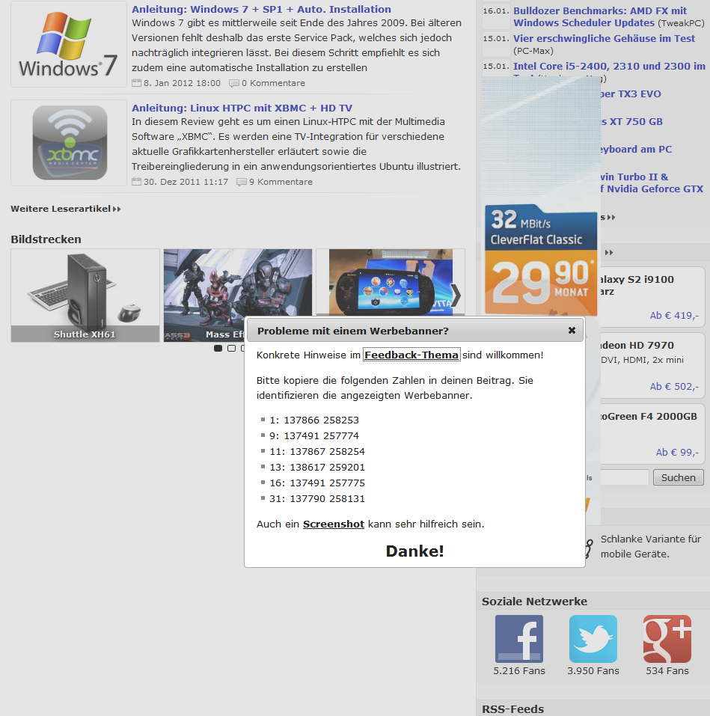Select the first filled gallery page dot
This screenshot has width=710, height=716.
coord(218,349)
